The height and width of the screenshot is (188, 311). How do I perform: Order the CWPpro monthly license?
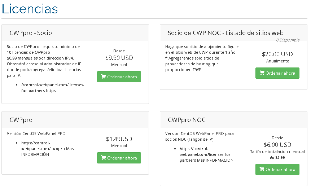119,158
